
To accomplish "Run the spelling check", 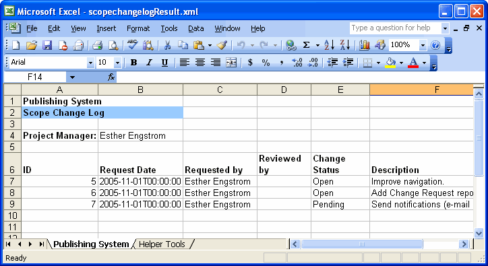I will click(x=133, y=45).
